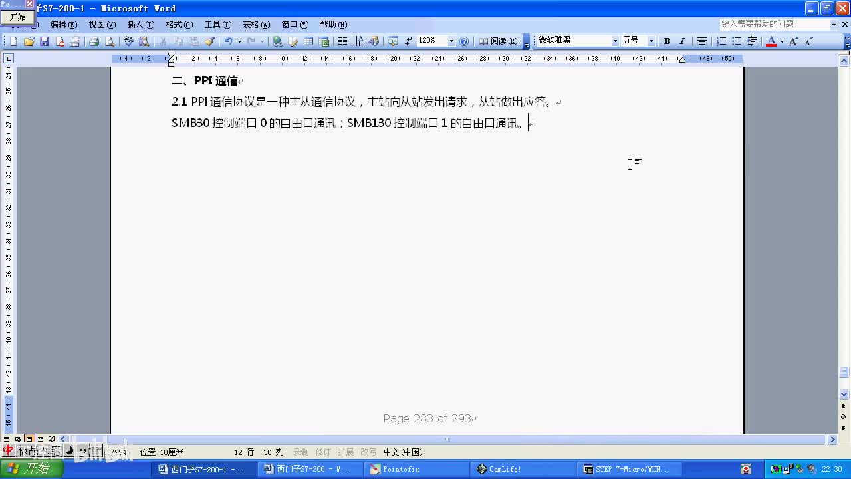The width and height of the screenshot is (851, 479).
Task: Open the Undo history dropdown arrow
Action: (x=239, y=41)
